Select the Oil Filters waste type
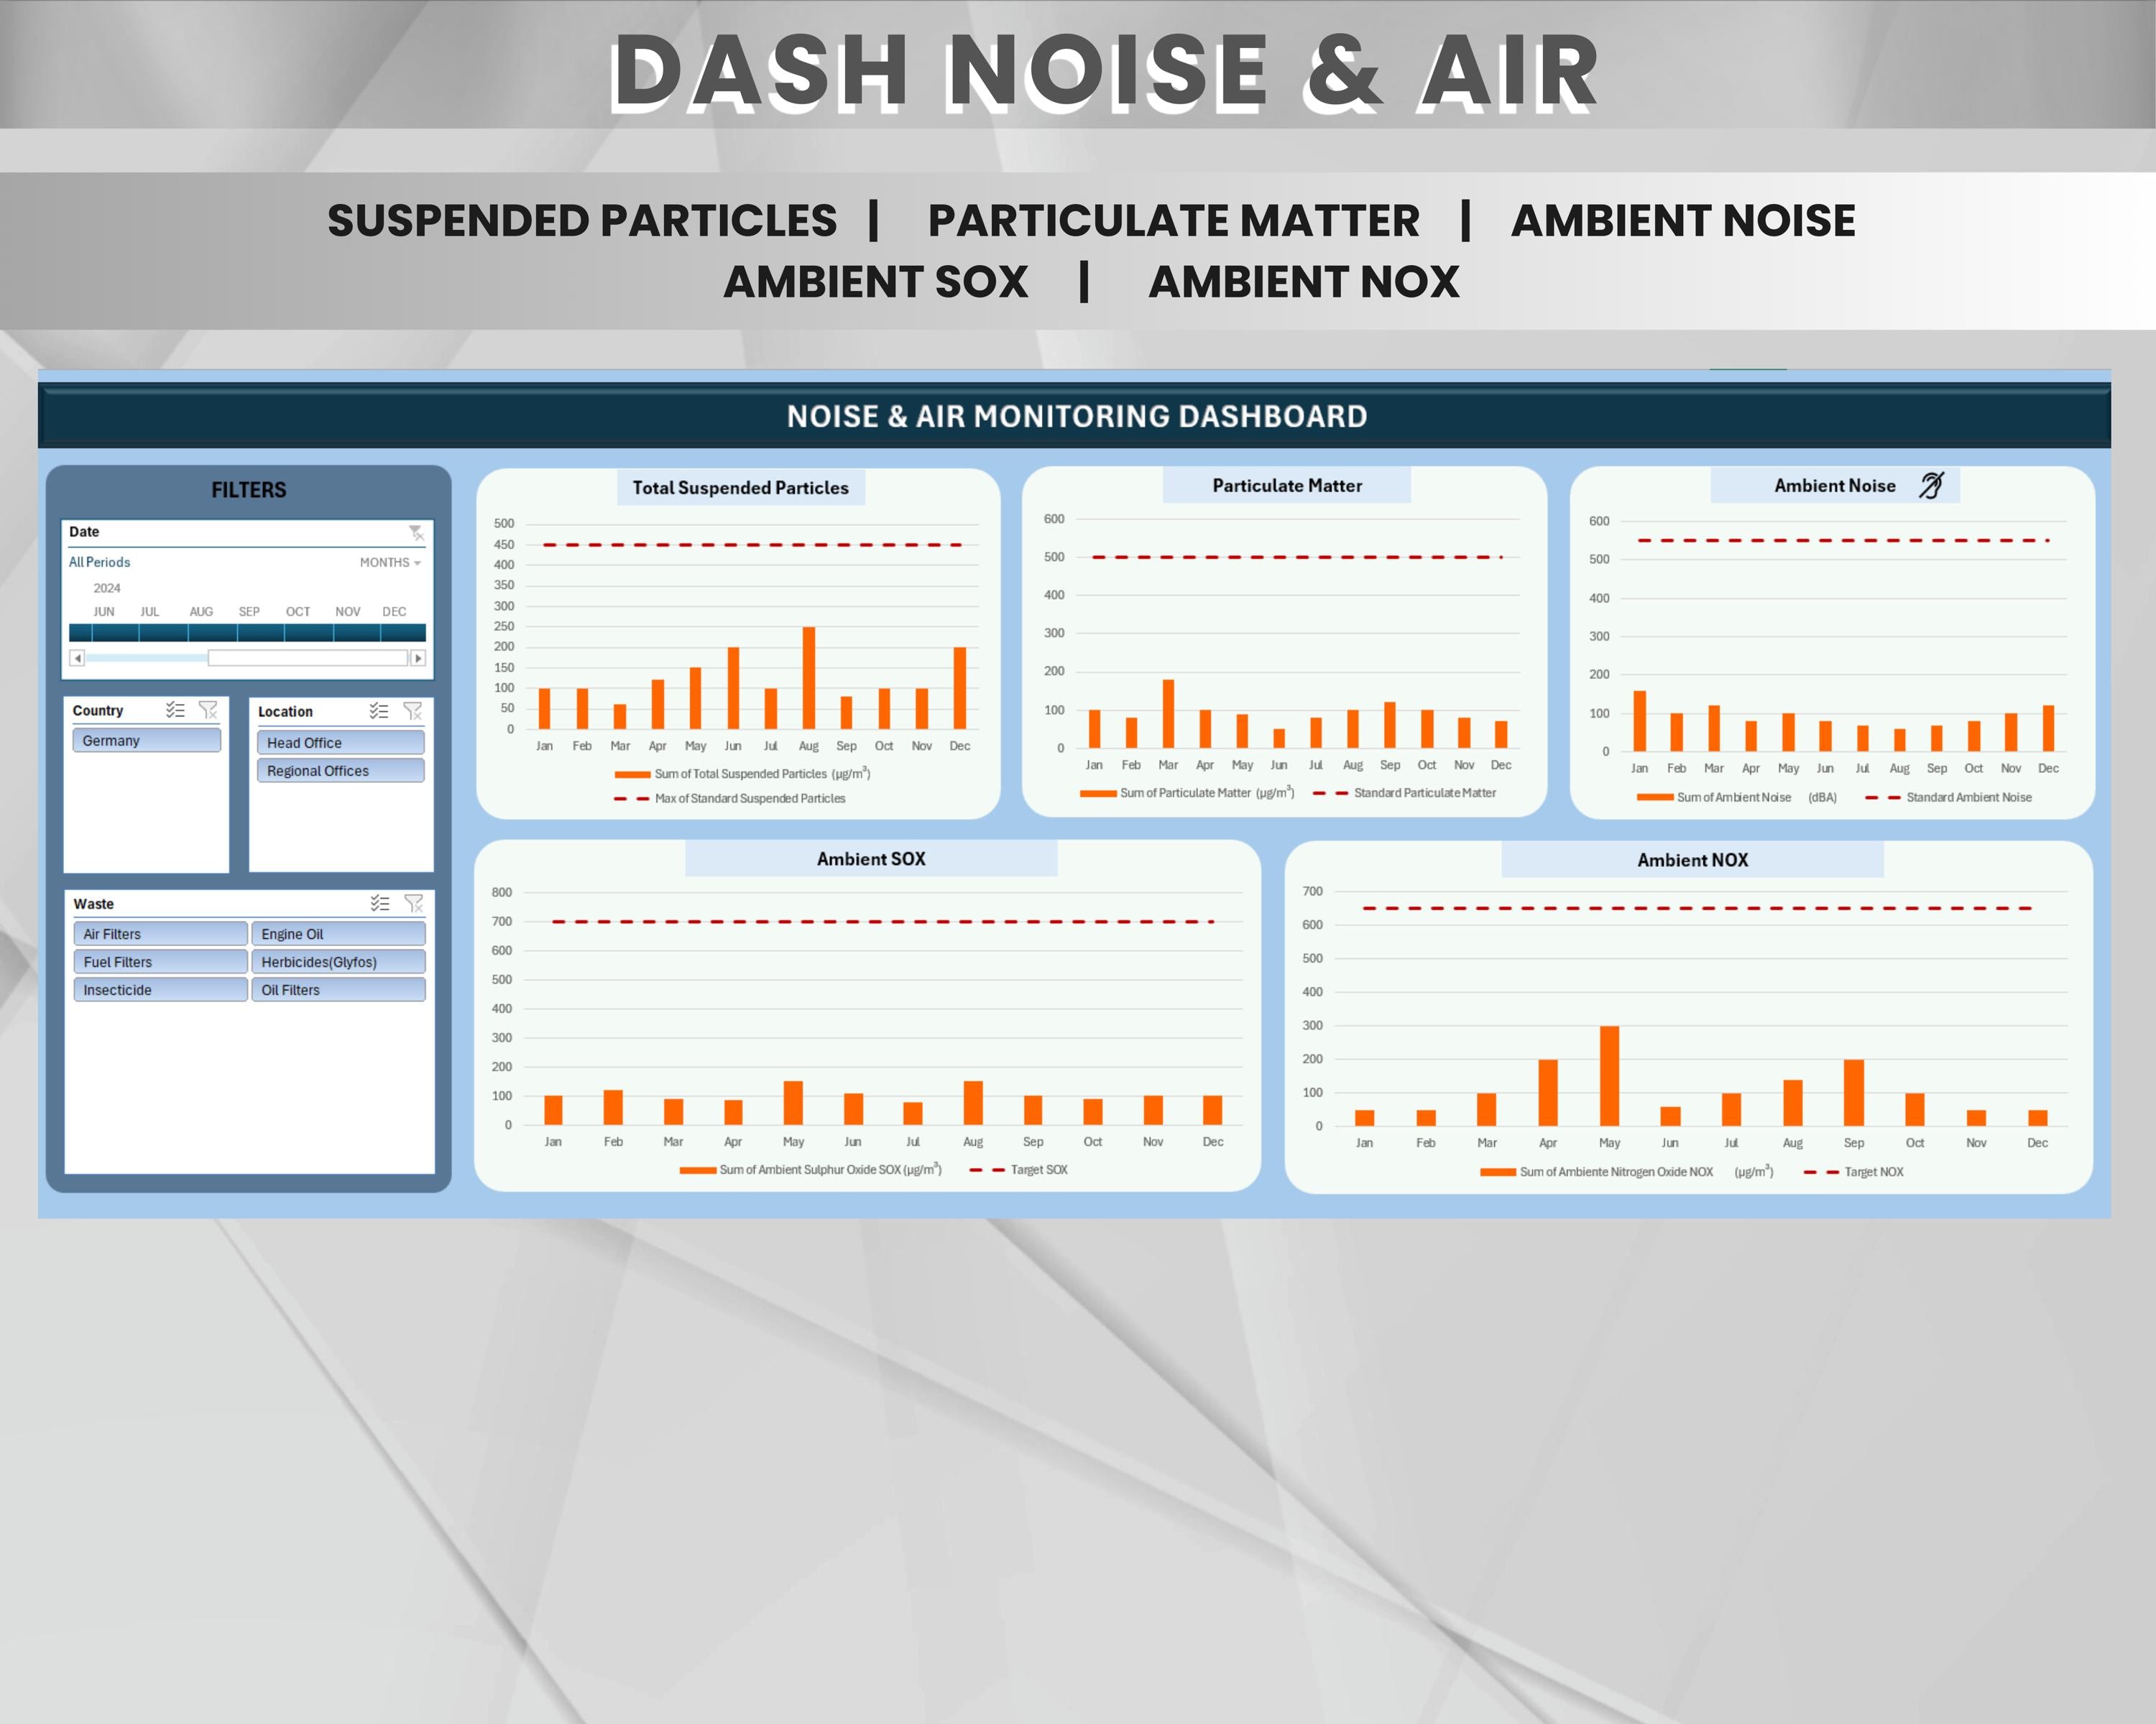Viewport: 2156px width, 1724px height. tap(339, 989)
